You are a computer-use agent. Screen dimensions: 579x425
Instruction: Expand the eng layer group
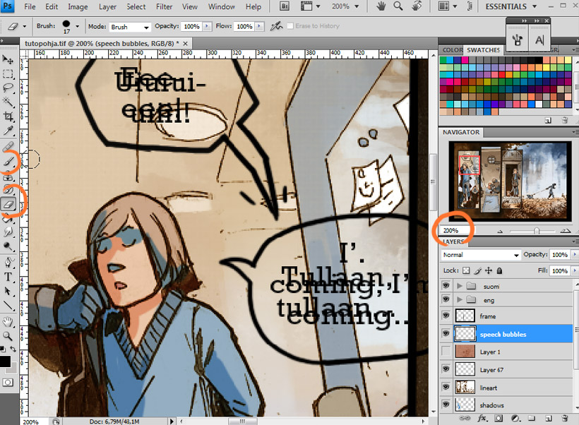461,300
